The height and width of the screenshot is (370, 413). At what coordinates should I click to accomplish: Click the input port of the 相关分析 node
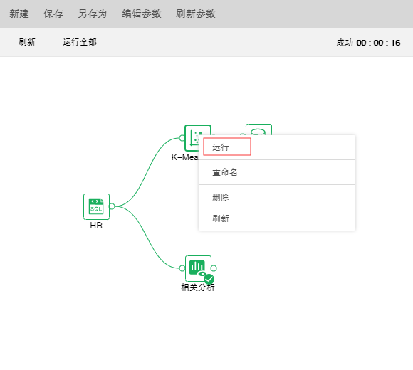click(x=182, y=268)
